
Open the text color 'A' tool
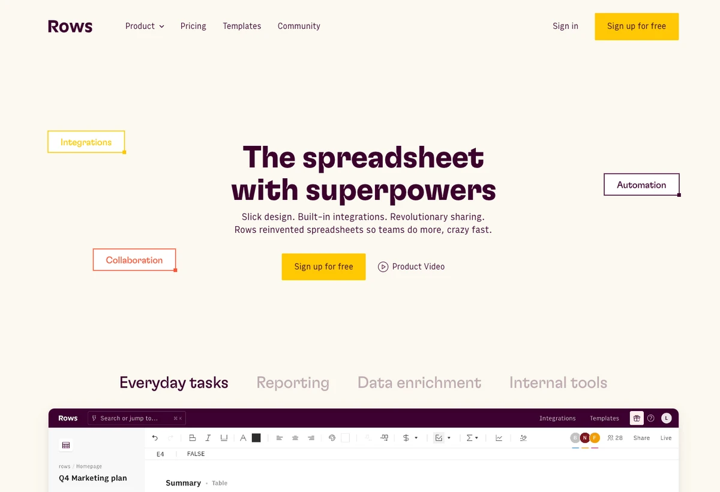[x=243, y=438]
